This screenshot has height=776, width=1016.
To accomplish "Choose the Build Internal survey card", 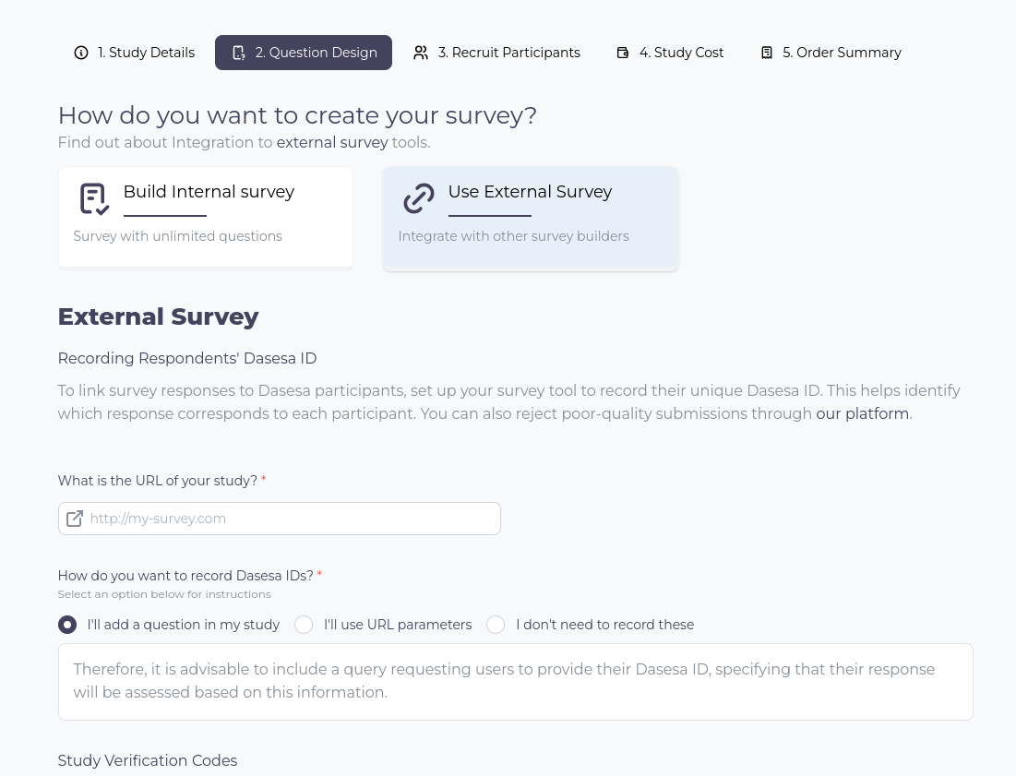I will [206, 217].
